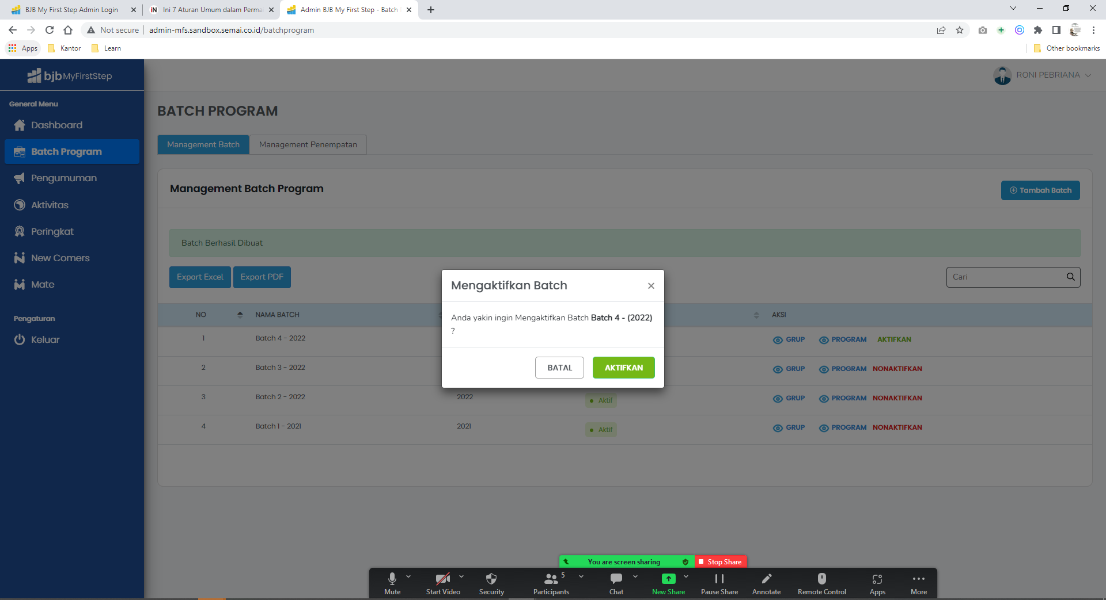View GRUP for Batch 2 - 2022
Screen dimensions: 1106x600
pos(789,398)
